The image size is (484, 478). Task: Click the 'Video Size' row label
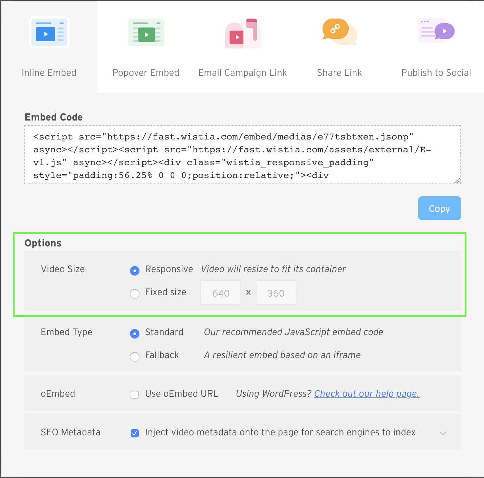click(x=63, y=269)
